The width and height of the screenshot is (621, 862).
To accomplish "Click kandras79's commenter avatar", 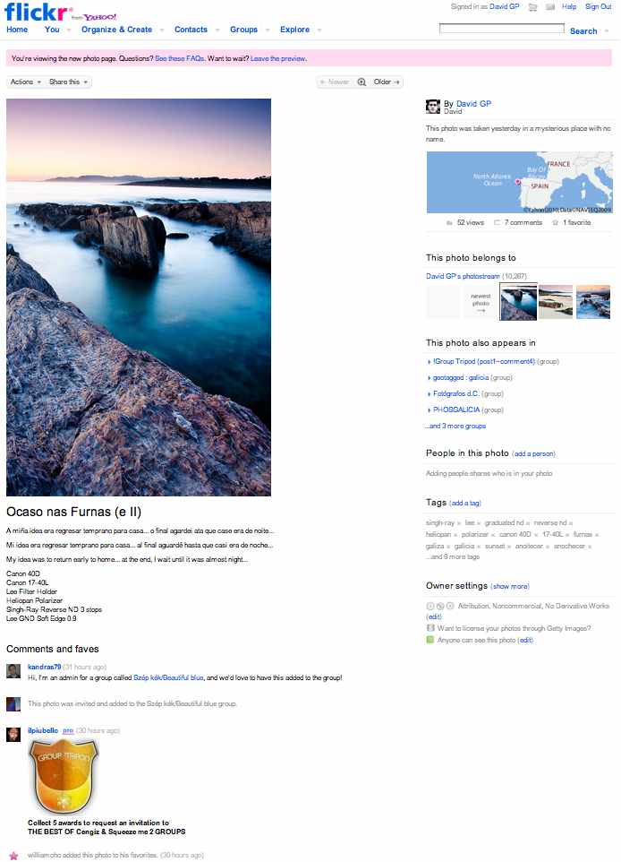I will click(13, 670).
